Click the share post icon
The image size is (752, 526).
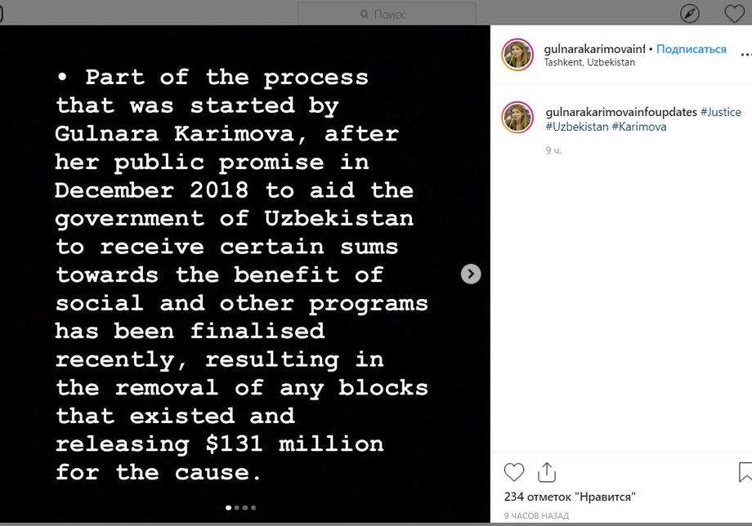(x=547, y=472)
